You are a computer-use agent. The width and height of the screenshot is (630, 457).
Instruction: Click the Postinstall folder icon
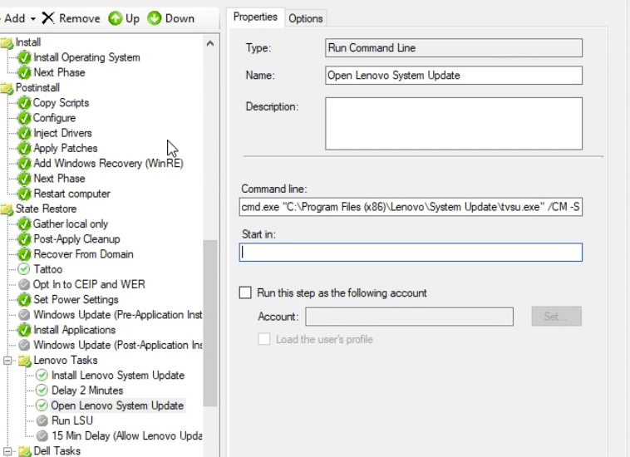(x=7, y=88)
